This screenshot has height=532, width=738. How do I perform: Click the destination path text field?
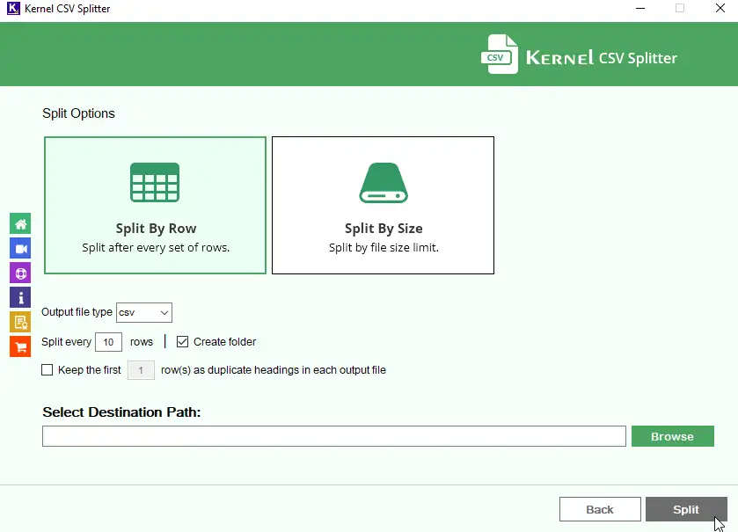coord(334,436)
